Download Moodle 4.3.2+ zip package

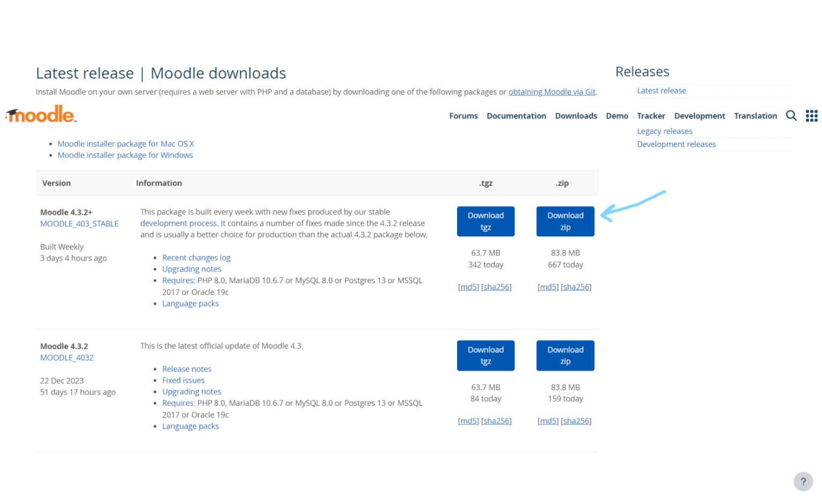click(565, 221)
